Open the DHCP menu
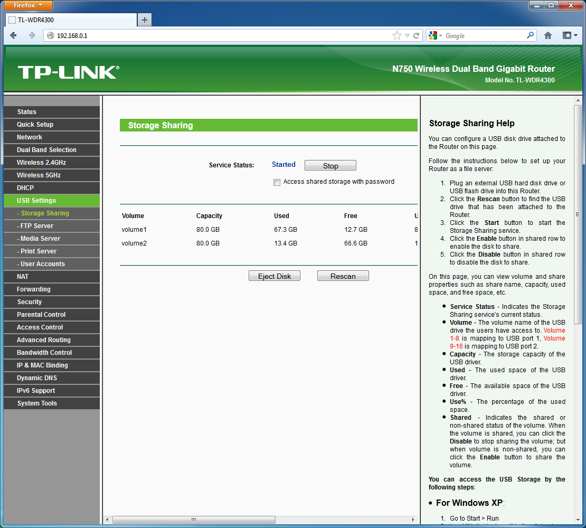 (52, 188)
